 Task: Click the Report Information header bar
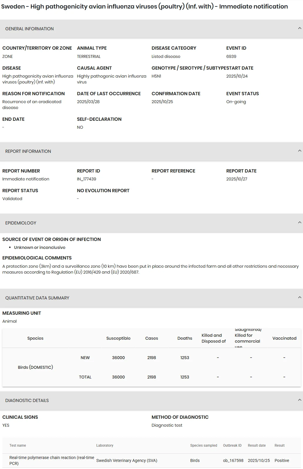[x=151, y=151]
